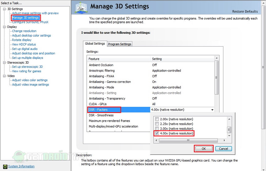Select Manage 3D settings in task tree
Screen dimensions: 266x171
pos(25,18)
